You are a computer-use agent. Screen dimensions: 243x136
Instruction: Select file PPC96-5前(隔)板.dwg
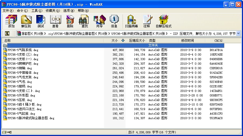[25, 104]
